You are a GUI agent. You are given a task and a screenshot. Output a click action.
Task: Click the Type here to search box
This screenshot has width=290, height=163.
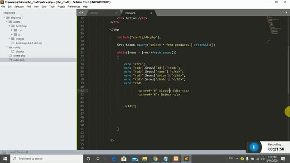coord(47,158)
